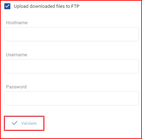Click the Hostname label text
142x139 pixels.
tap(17, 22)
